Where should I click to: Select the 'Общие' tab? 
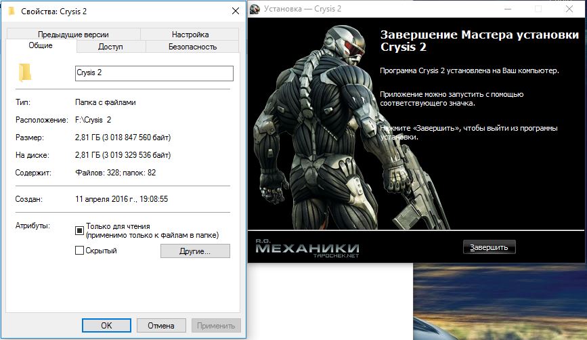(x=41, y=45)
